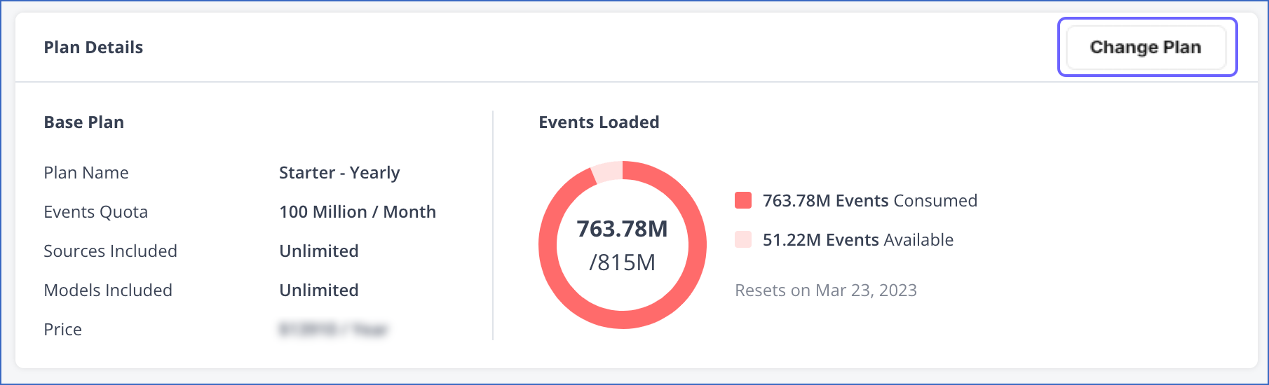This screenshot has height=385, width=1269.
Task: Click the 763.78M figure inside donut chart
Action: point(622,229)
